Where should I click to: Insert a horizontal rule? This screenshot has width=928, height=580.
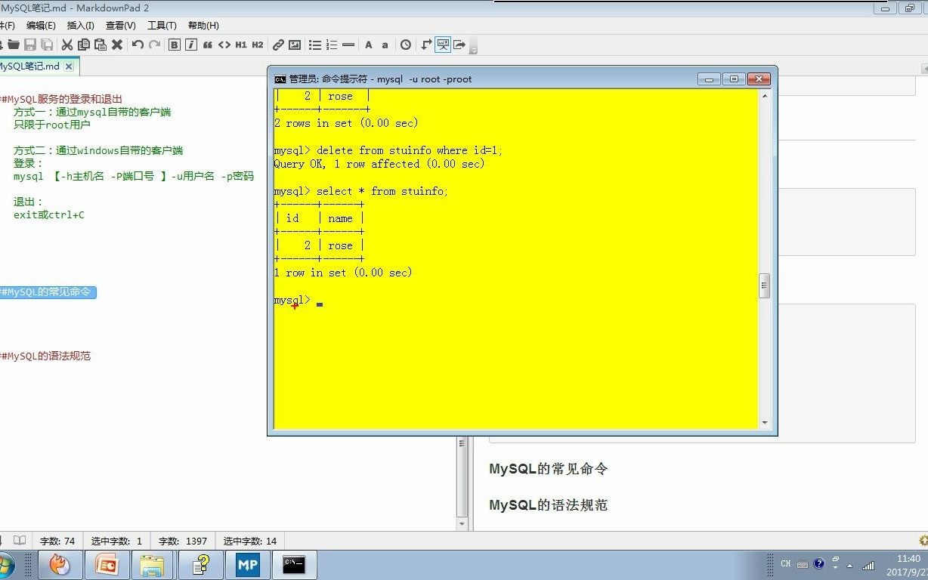[x=348, y=45]
